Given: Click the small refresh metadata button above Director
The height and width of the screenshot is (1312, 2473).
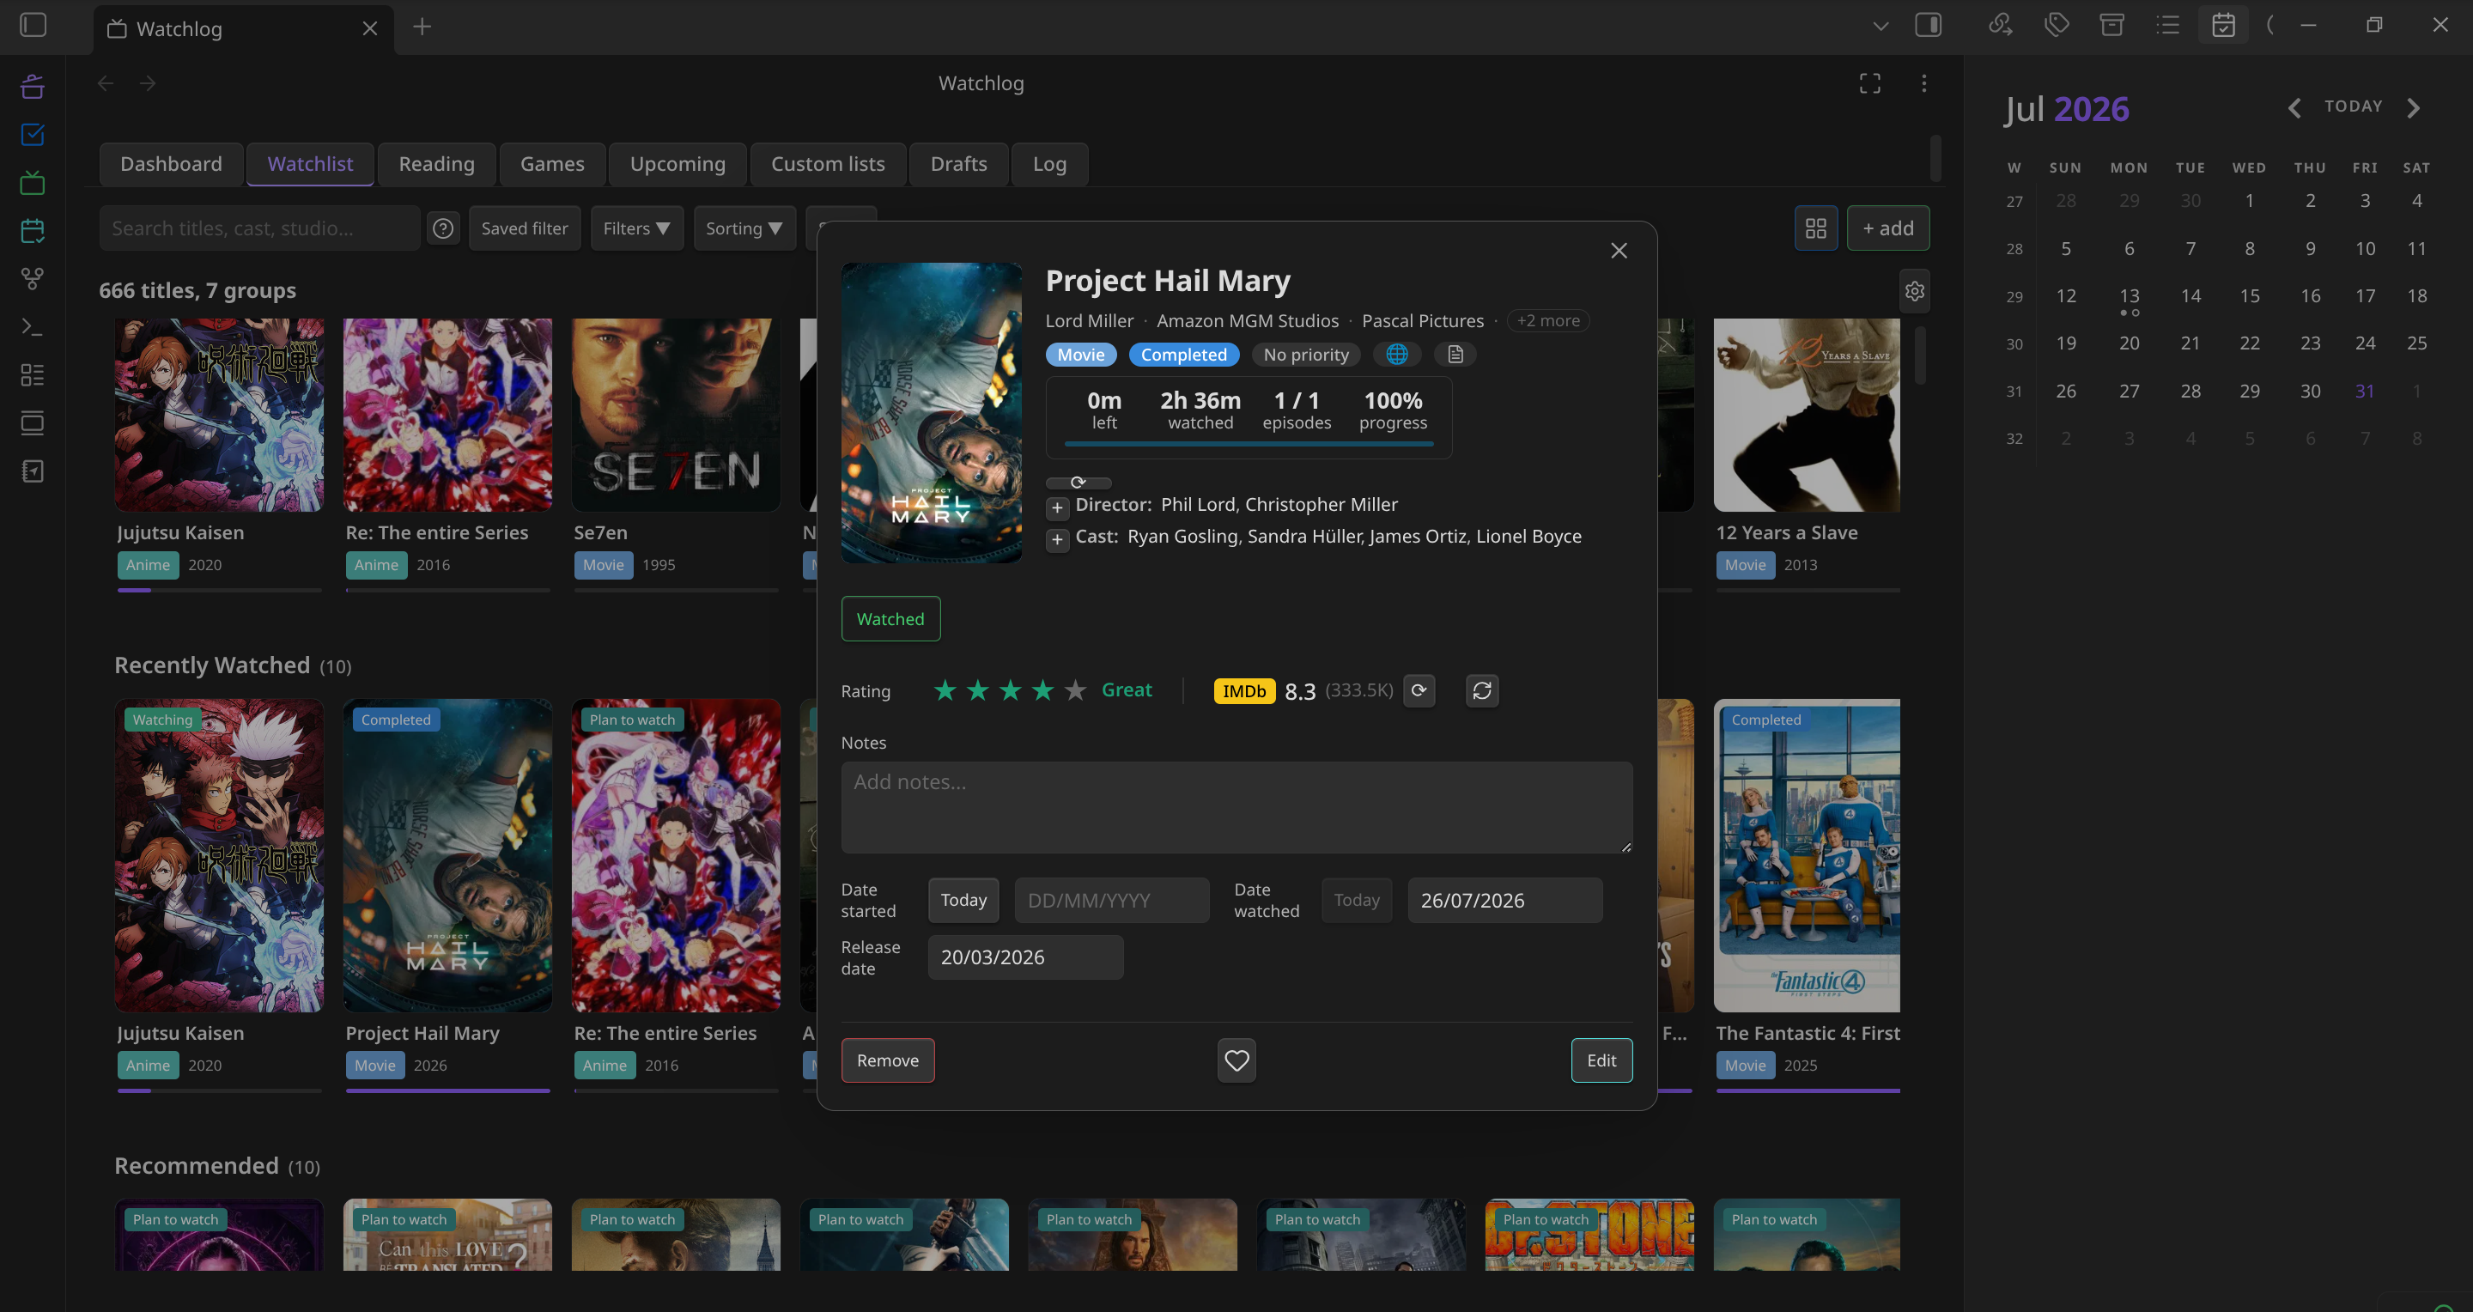Looking at the screenshot, I should tap(1079, 482).
